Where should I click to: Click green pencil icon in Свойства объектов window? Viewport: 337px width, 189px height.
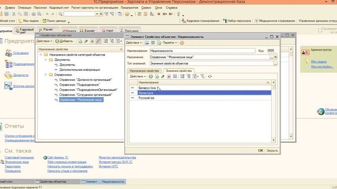pos(86,41)
